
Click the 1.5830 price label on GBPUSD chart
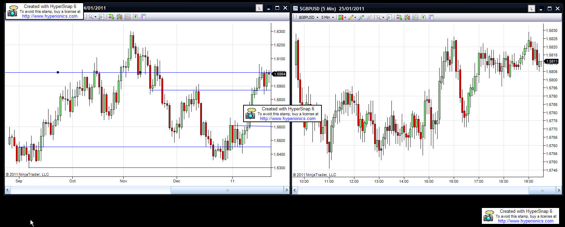tap(551, 30)
